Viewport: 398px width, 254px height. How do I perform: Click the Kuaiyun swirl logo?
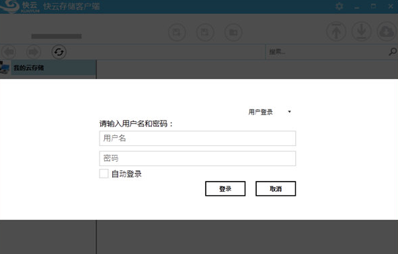pos(9,6)
